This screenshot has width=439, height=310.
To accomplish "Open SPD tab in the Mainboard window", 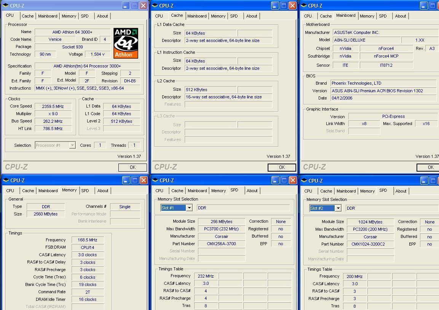I will [x=383, y=16].
